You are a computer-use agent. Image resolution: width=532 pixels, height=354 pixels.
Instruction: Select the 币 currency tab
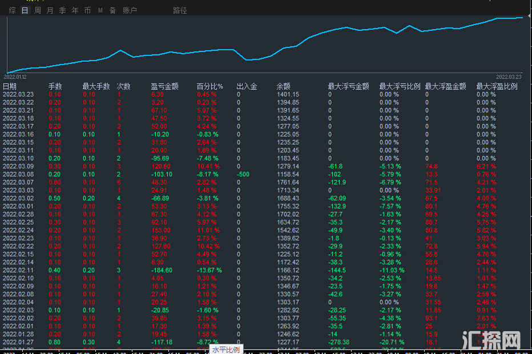click(87, 10)
